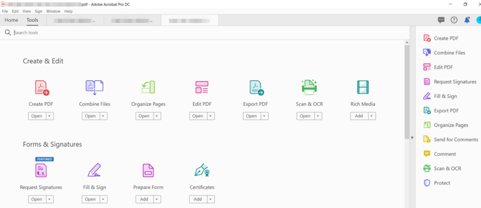Click Create PDF in the right sidebar
The height and width of the screenshot is (208, 481).
click(441, 38)
